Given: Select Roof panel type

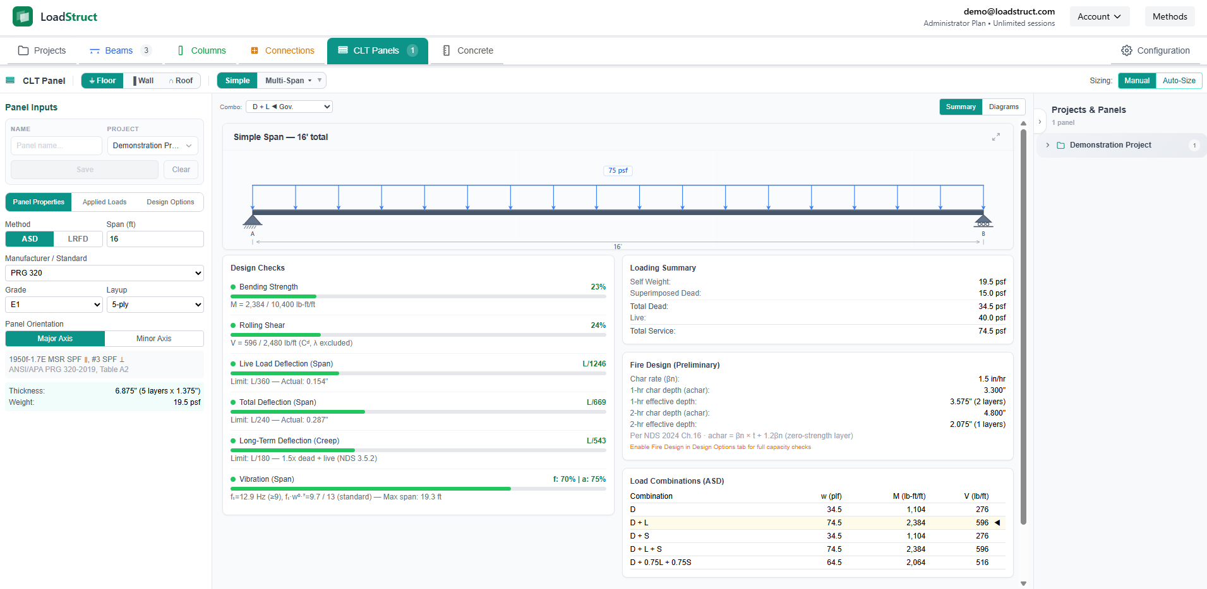Looking at the screenshot, I should (x=181, y=81).
